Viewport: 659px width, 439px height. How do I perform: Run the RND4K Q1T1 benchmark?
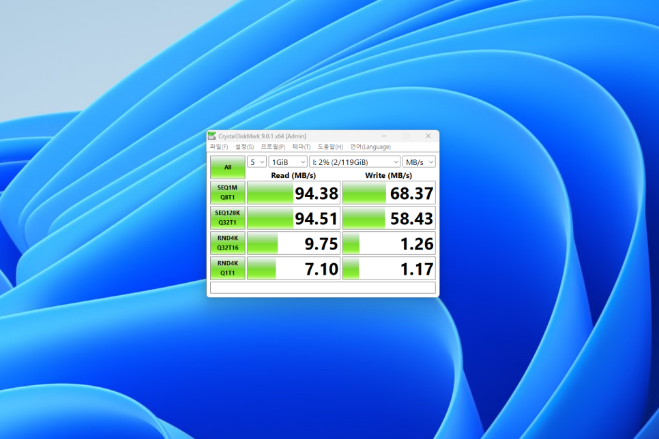(x=227, y=268)
